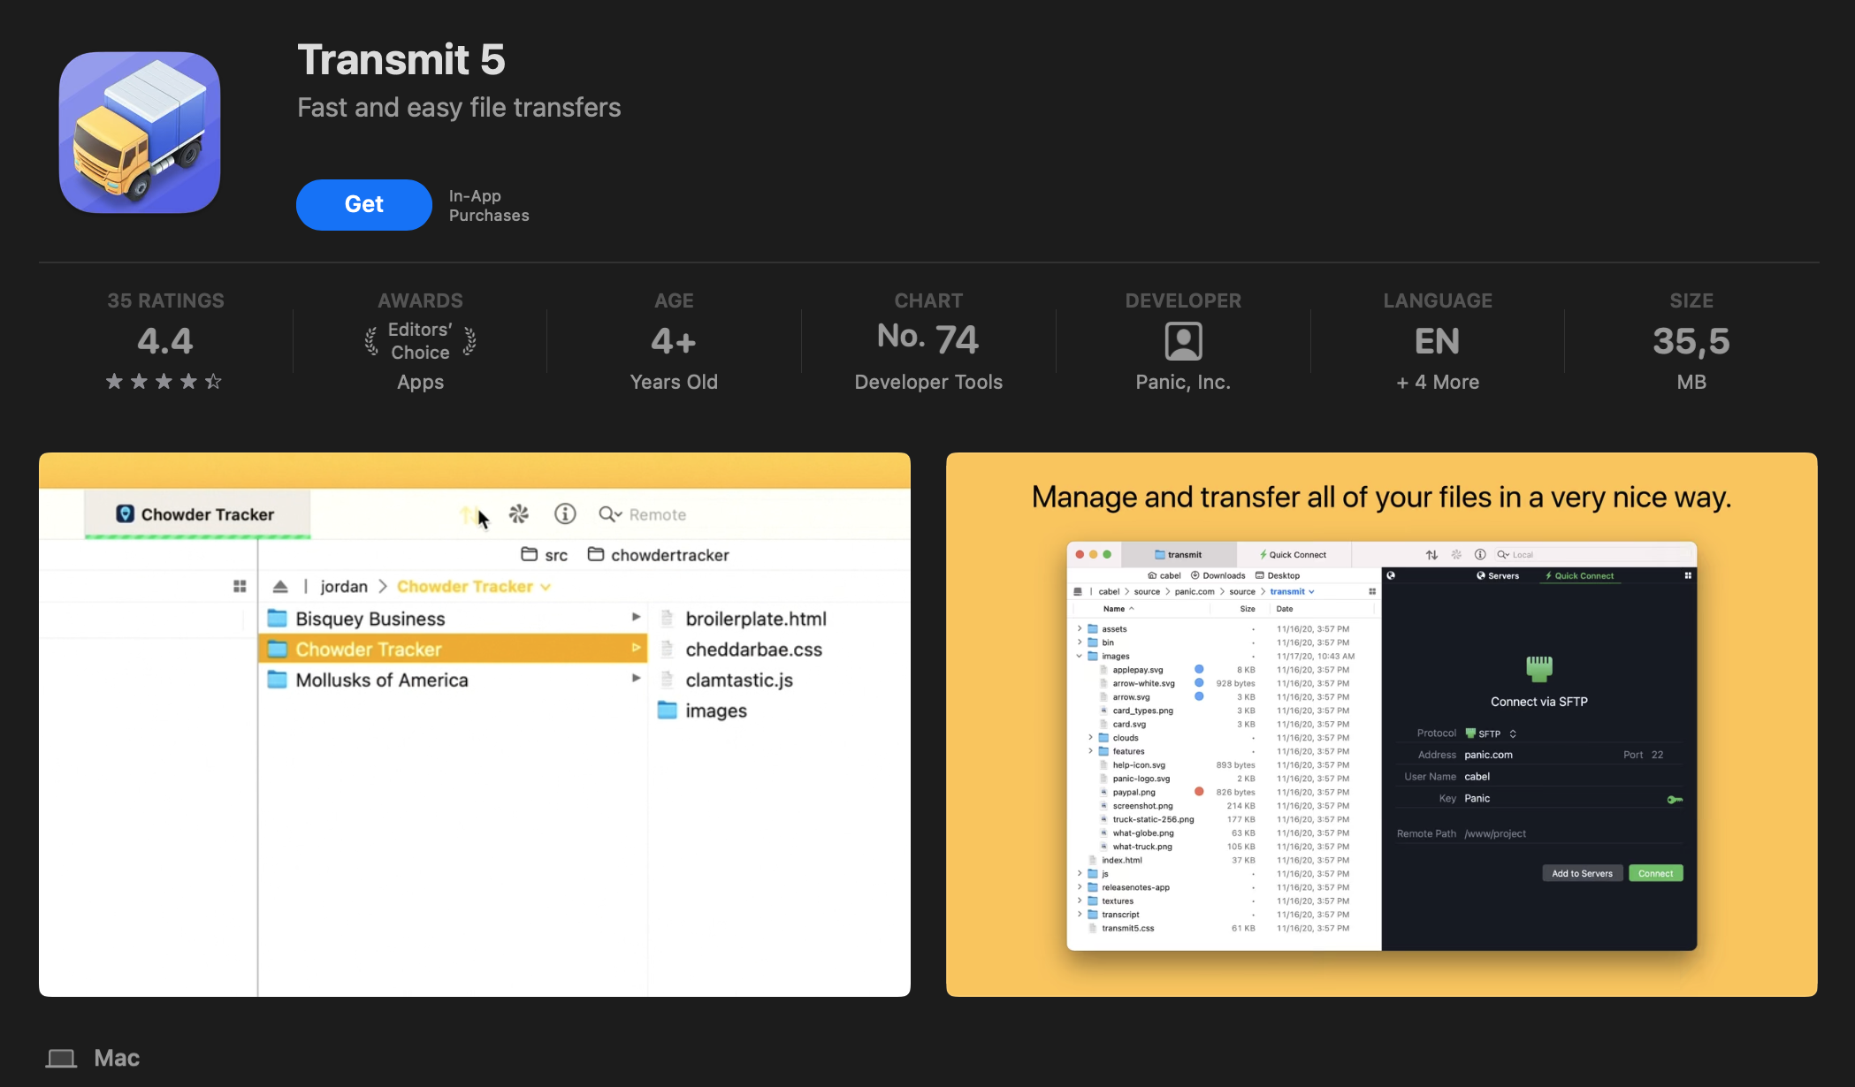Open the Panic, Inc. developer link
The image size is (1855, 1087).
pyautogui.click(x=1183, y=383)
